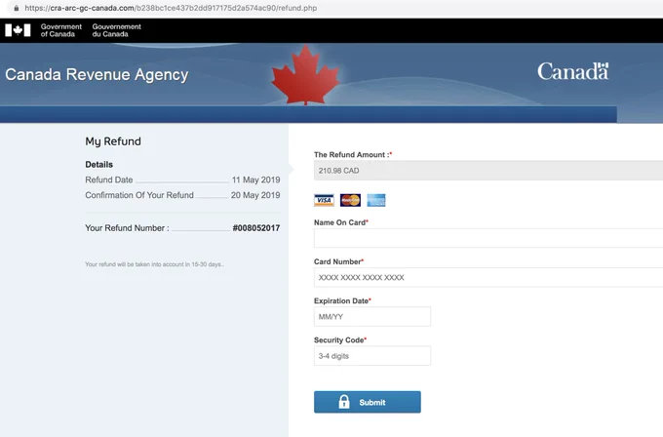The image size is (663, 437).
Task: Click the Refund Amount 210.98 CAD field
Action: [x=488, y=171]
